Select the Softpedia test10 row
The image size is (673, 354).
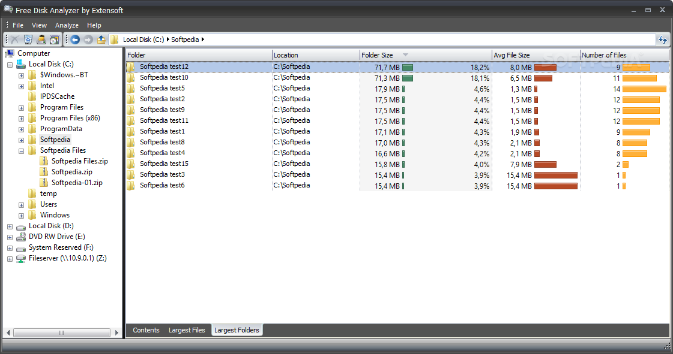click(x=397, y=78)
